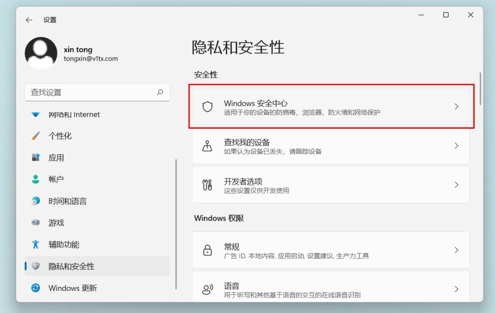Click tongxin@v1tx.com email text
The image size is (495, 313).
(90, 59)
